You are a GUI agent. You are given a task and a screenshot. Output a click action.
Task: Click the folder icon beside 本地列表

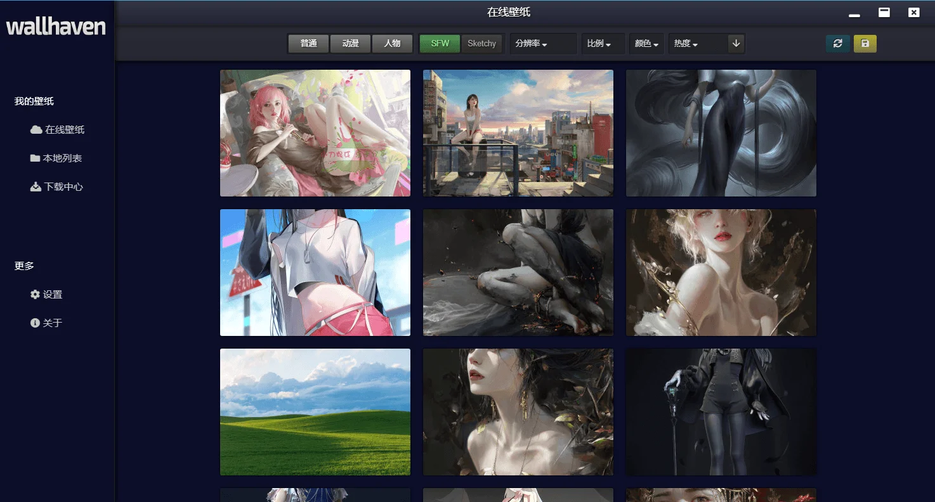point(35,158)
